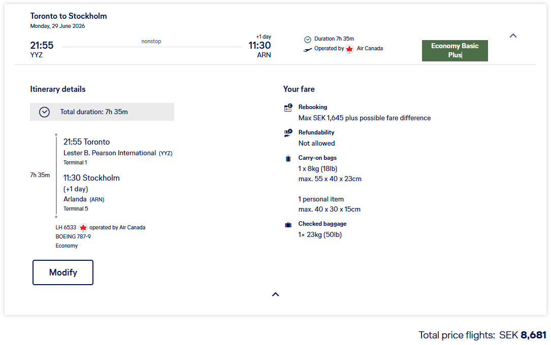The image size is (551, 345).
Task: Click the Toronto to Stockholm heading
Action: pos(69,16)
